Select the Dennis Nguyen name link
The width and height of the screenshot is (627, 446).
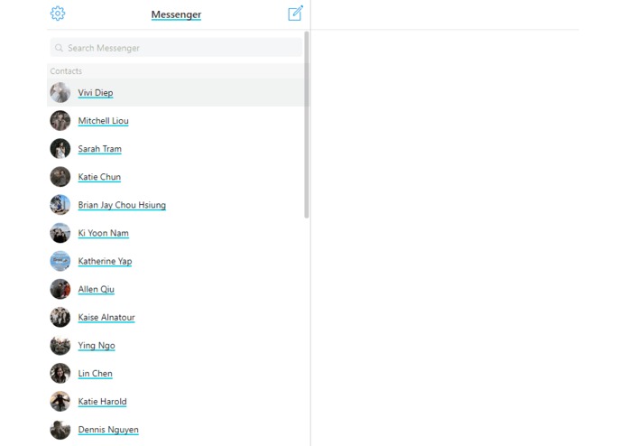tap(108, 430)
